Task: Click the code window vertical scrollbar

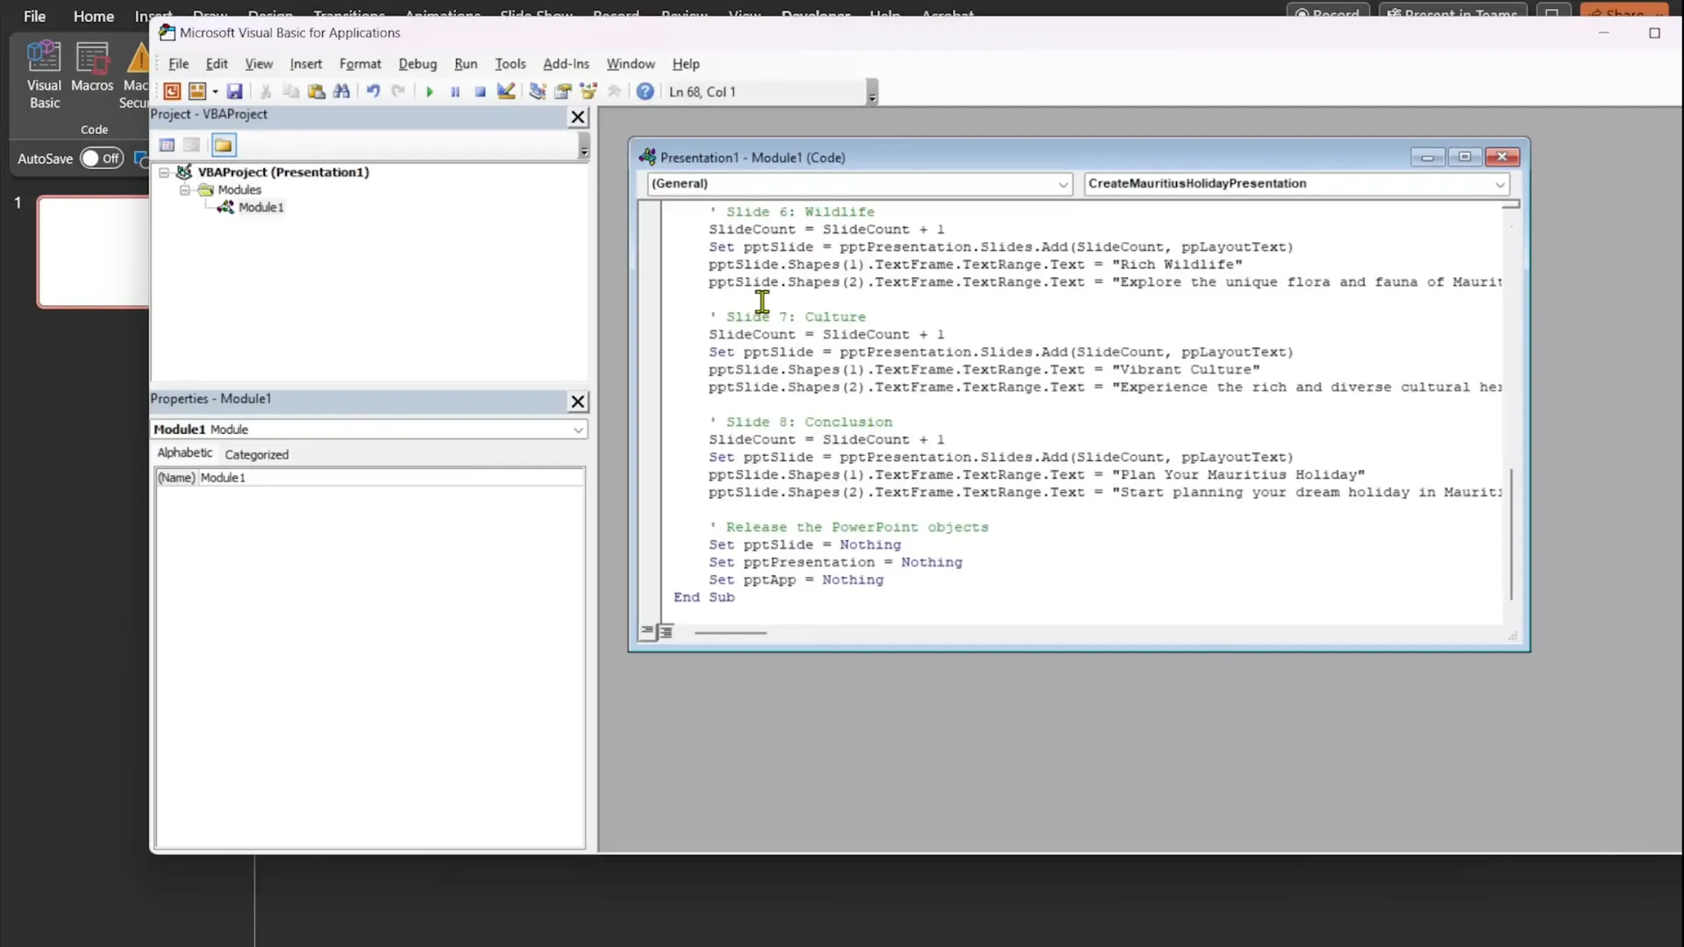Action: pyautogui.click(x=1511, y=535)
